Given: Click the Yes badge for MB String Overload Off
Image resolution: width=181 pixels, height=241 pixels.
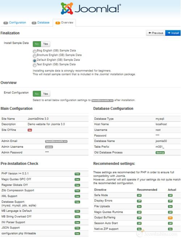Looking at the screenshot, I should click(77, 217).
